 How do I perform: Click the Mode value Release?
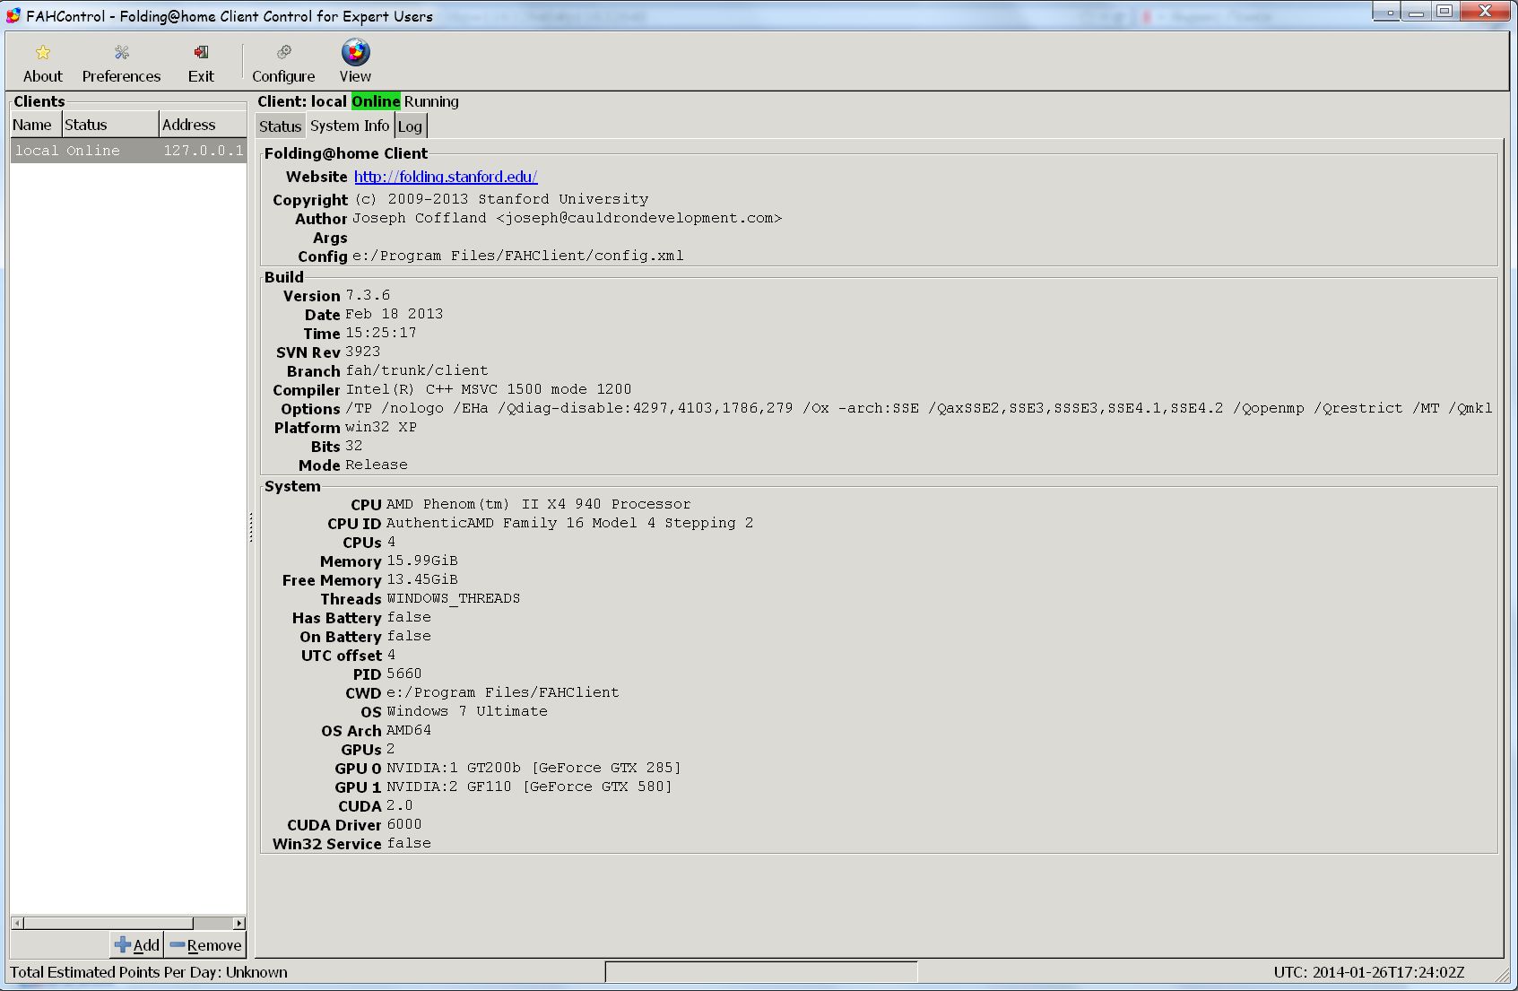click(x=377, y=465)
